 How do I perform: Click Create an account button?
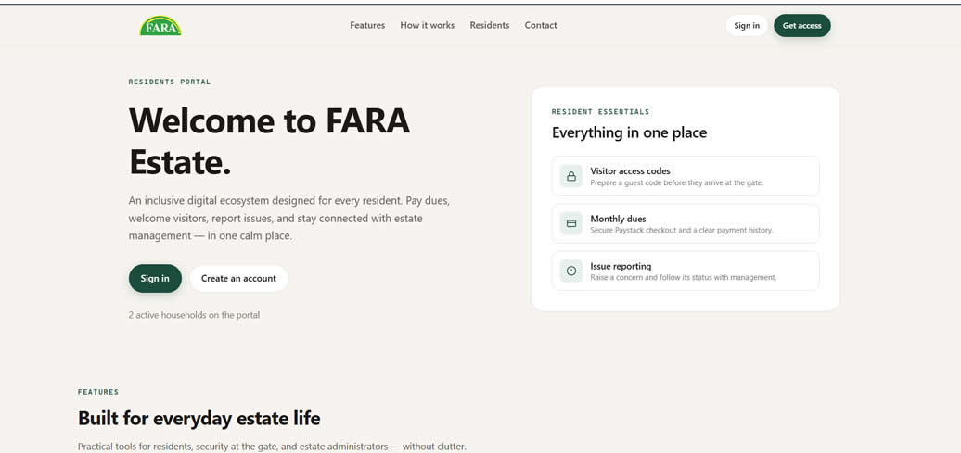pyautogui.click(x=238, y=278)
